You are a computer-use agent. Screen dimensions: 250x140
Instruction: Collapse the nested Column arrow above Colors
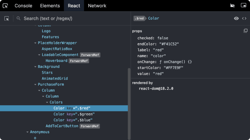click(x=43, y=96)
